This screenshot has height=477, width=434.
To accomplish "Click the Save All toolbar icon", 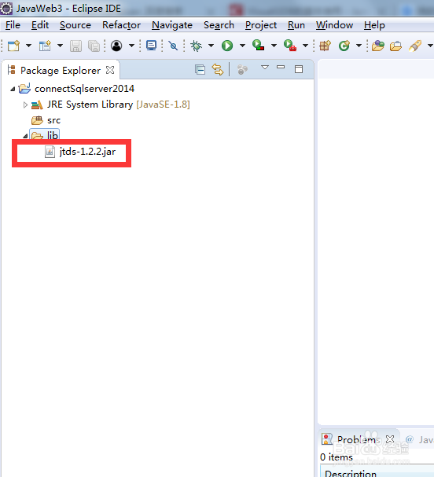I will coord(94,46).
